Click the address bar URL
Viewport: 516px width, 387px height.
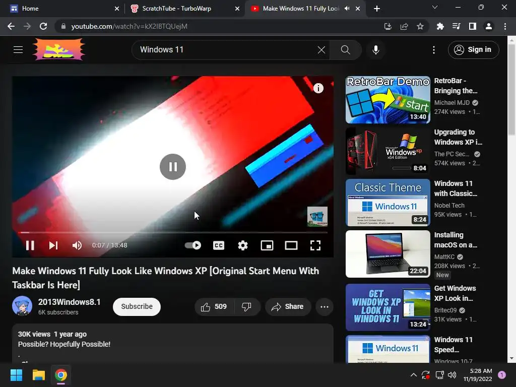coord(130,26)
